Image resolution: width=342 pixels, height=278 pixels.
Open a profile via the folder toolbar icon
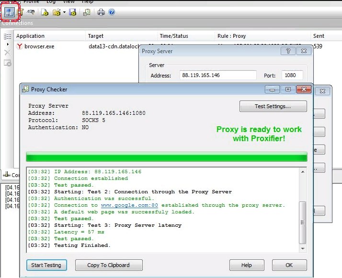[x=57, y=12]
